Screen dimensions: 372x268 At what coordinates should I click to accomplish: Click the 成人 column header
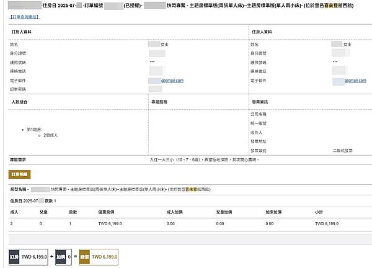coord(14,212)
